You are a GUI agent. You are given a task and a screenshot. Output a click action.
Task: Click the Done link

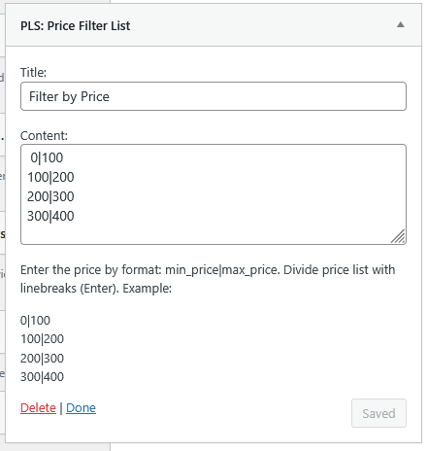[81, 407]
